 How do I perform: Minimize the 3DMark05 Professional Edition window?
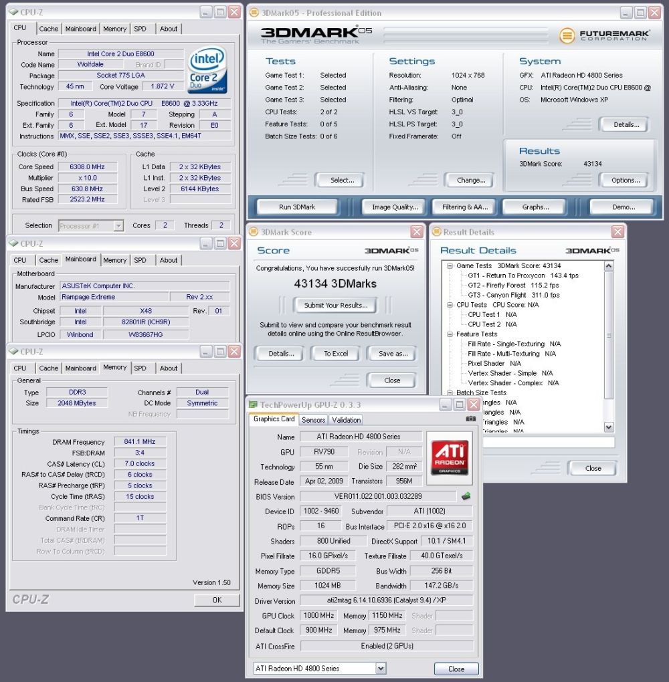pyautogui.click(x=626, y=13)
